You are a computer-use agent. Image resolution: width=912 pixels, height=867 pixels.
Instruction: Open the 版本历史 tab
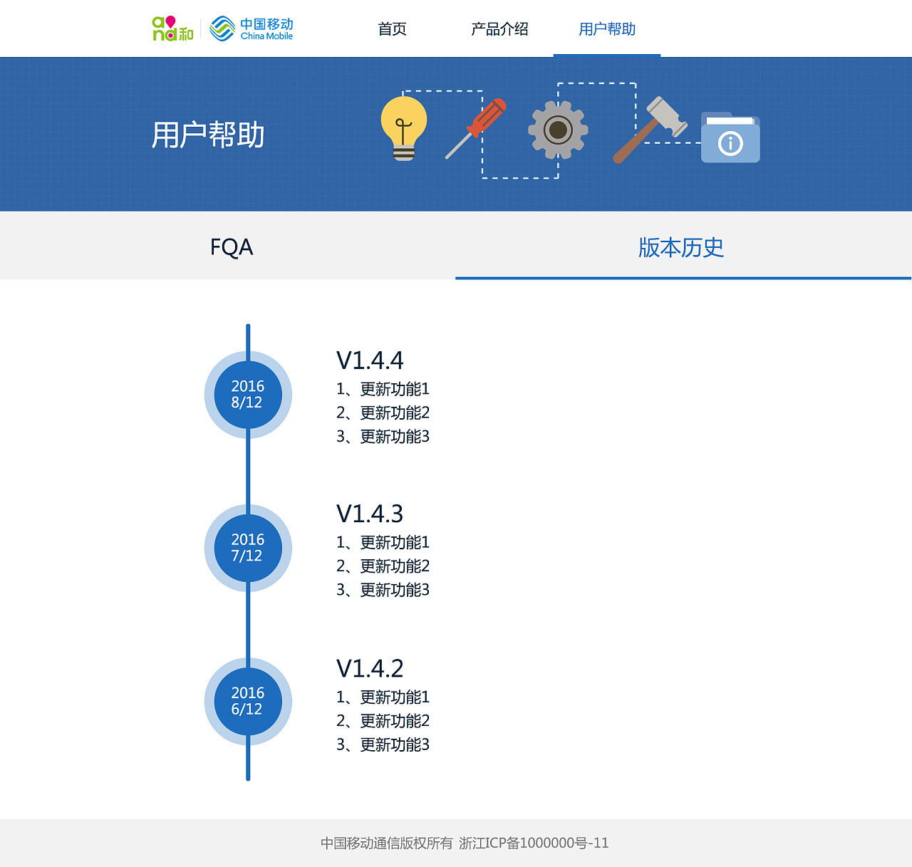[680, 247]
